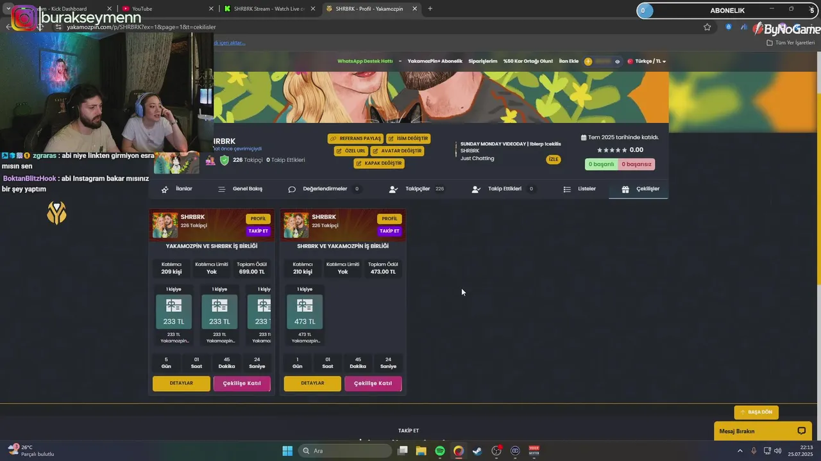Click the second 233 TL prize thumbnail
The image size is (821, 461).
point(219,312)
